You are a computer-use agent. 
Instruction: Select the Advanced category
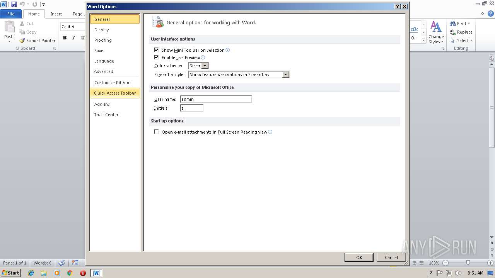coord(115,71)
